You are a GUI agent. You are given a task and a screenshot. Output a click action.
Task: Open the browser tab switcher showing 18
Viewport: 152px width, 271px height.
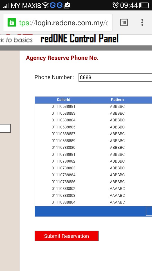point(124,23)
